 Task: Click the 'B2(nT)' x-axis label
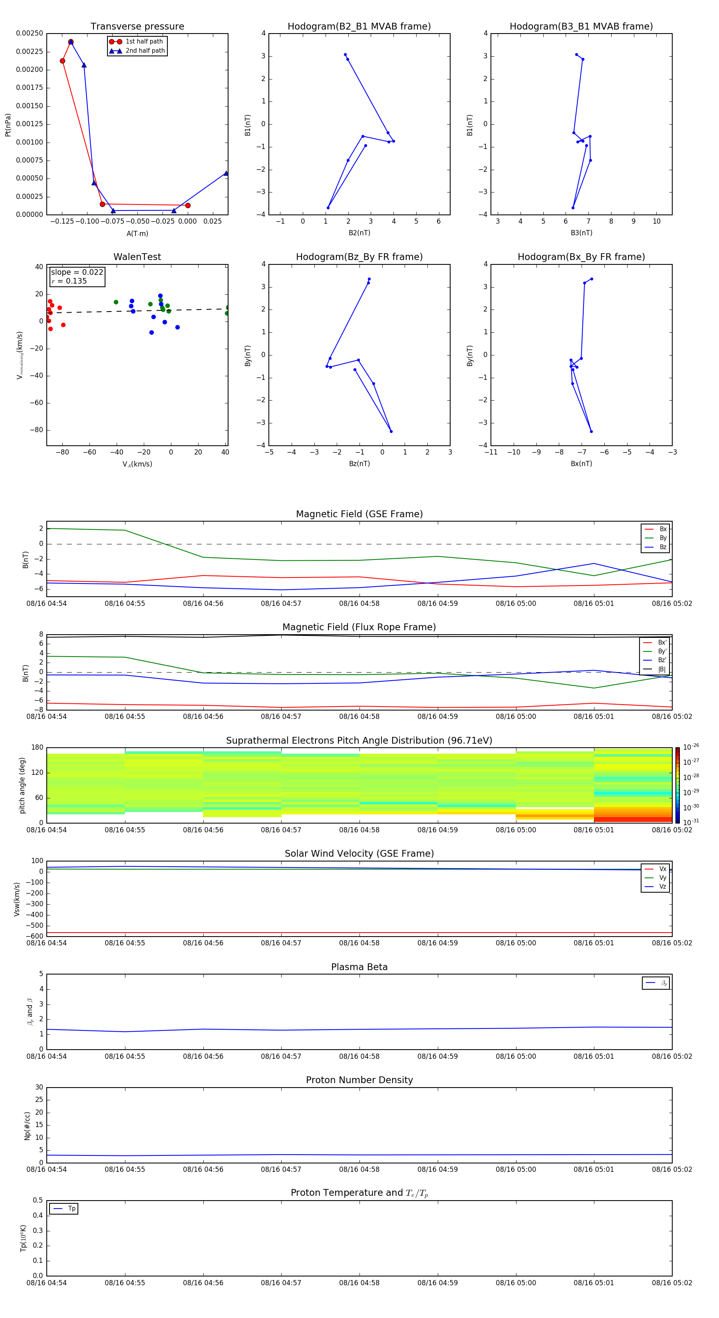[359, 233]
